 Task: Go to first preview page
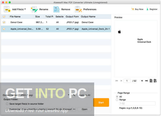[116, 81]
